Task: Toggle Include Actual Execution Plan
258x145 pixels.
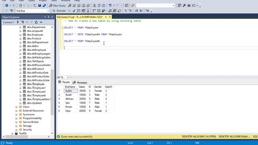Action: pos(94,11)
